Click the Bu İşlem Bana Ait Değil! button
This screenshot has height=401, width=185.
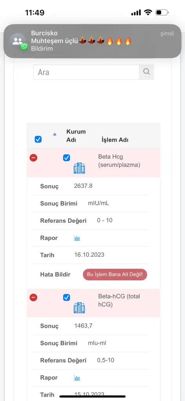[115, 275]
